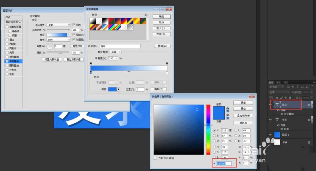Click the smart object filter icon
Image resolution: width=316 pixels, height=171 pixels.
point(307,87)
